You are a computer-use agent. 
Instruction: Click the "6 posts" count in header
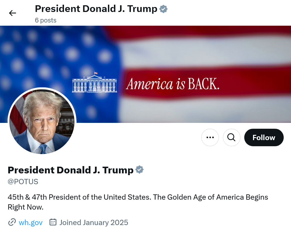pyautogui.click(x=46, y=20)
